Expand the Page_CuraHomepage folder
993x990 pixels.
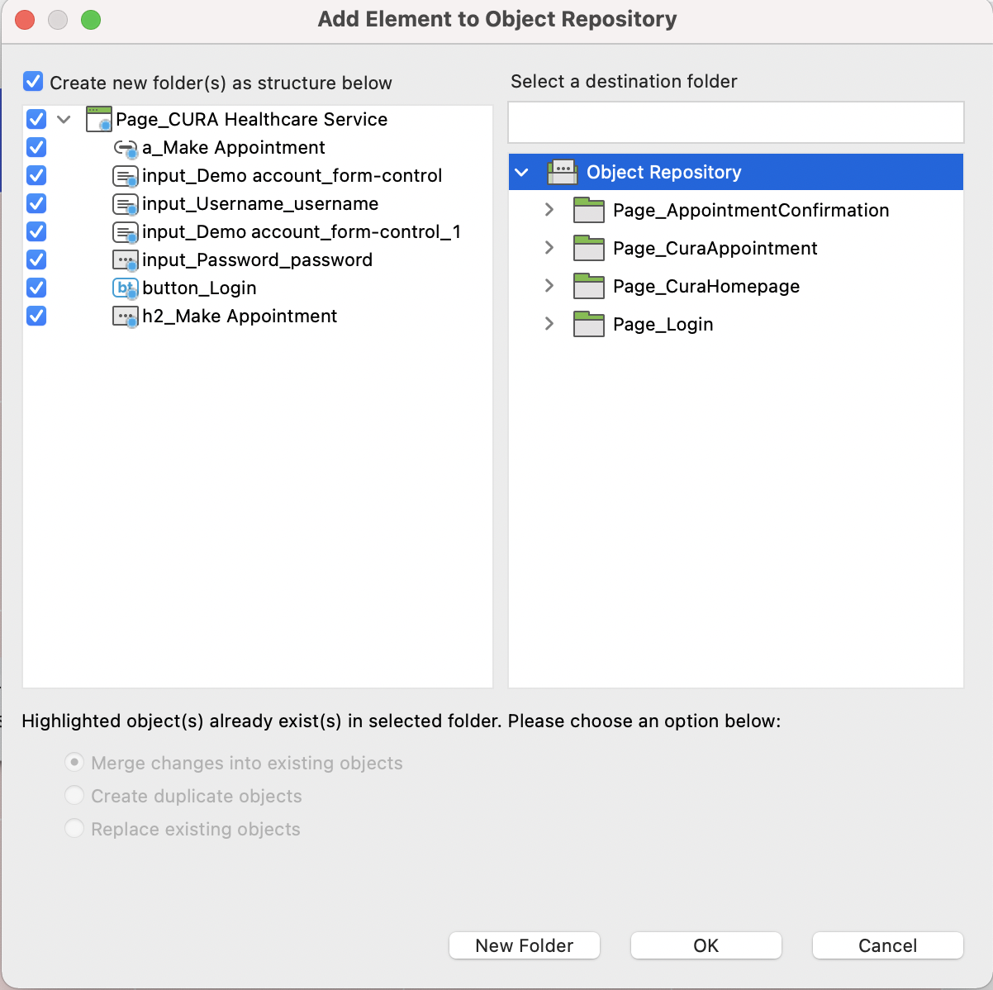pyautogui.click(x=549, y=286)
